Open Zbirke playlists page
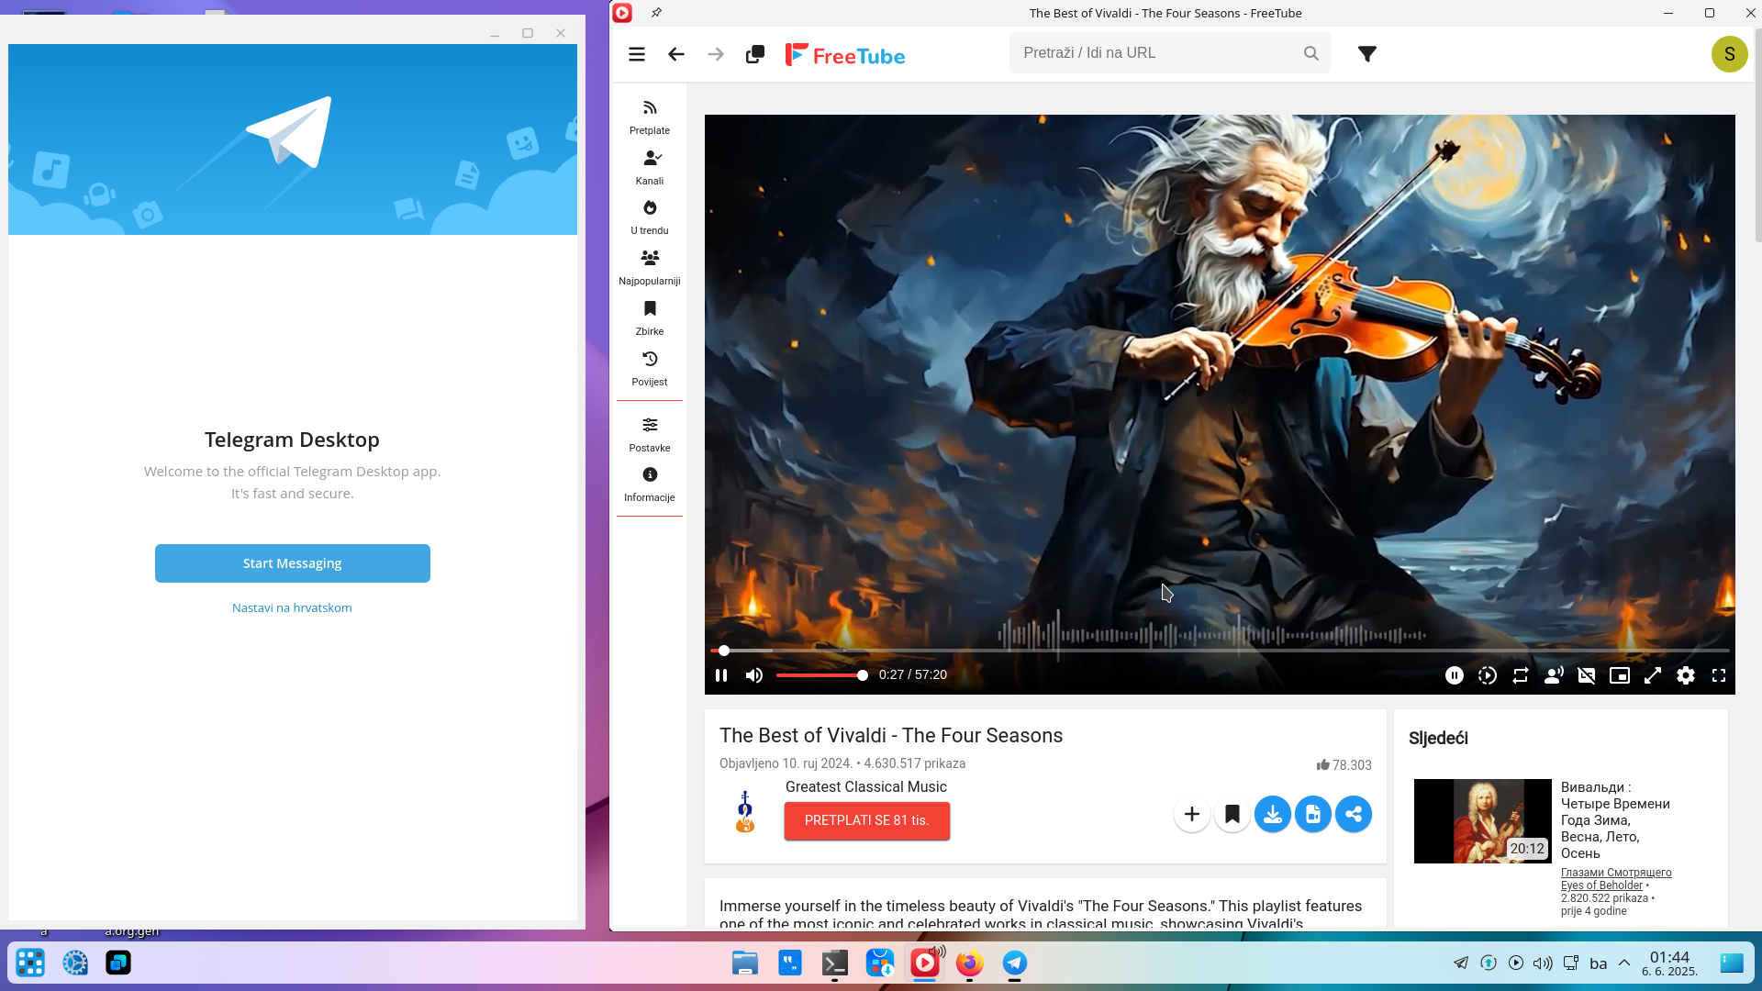 pyautogui.click(x=650, y=318)
